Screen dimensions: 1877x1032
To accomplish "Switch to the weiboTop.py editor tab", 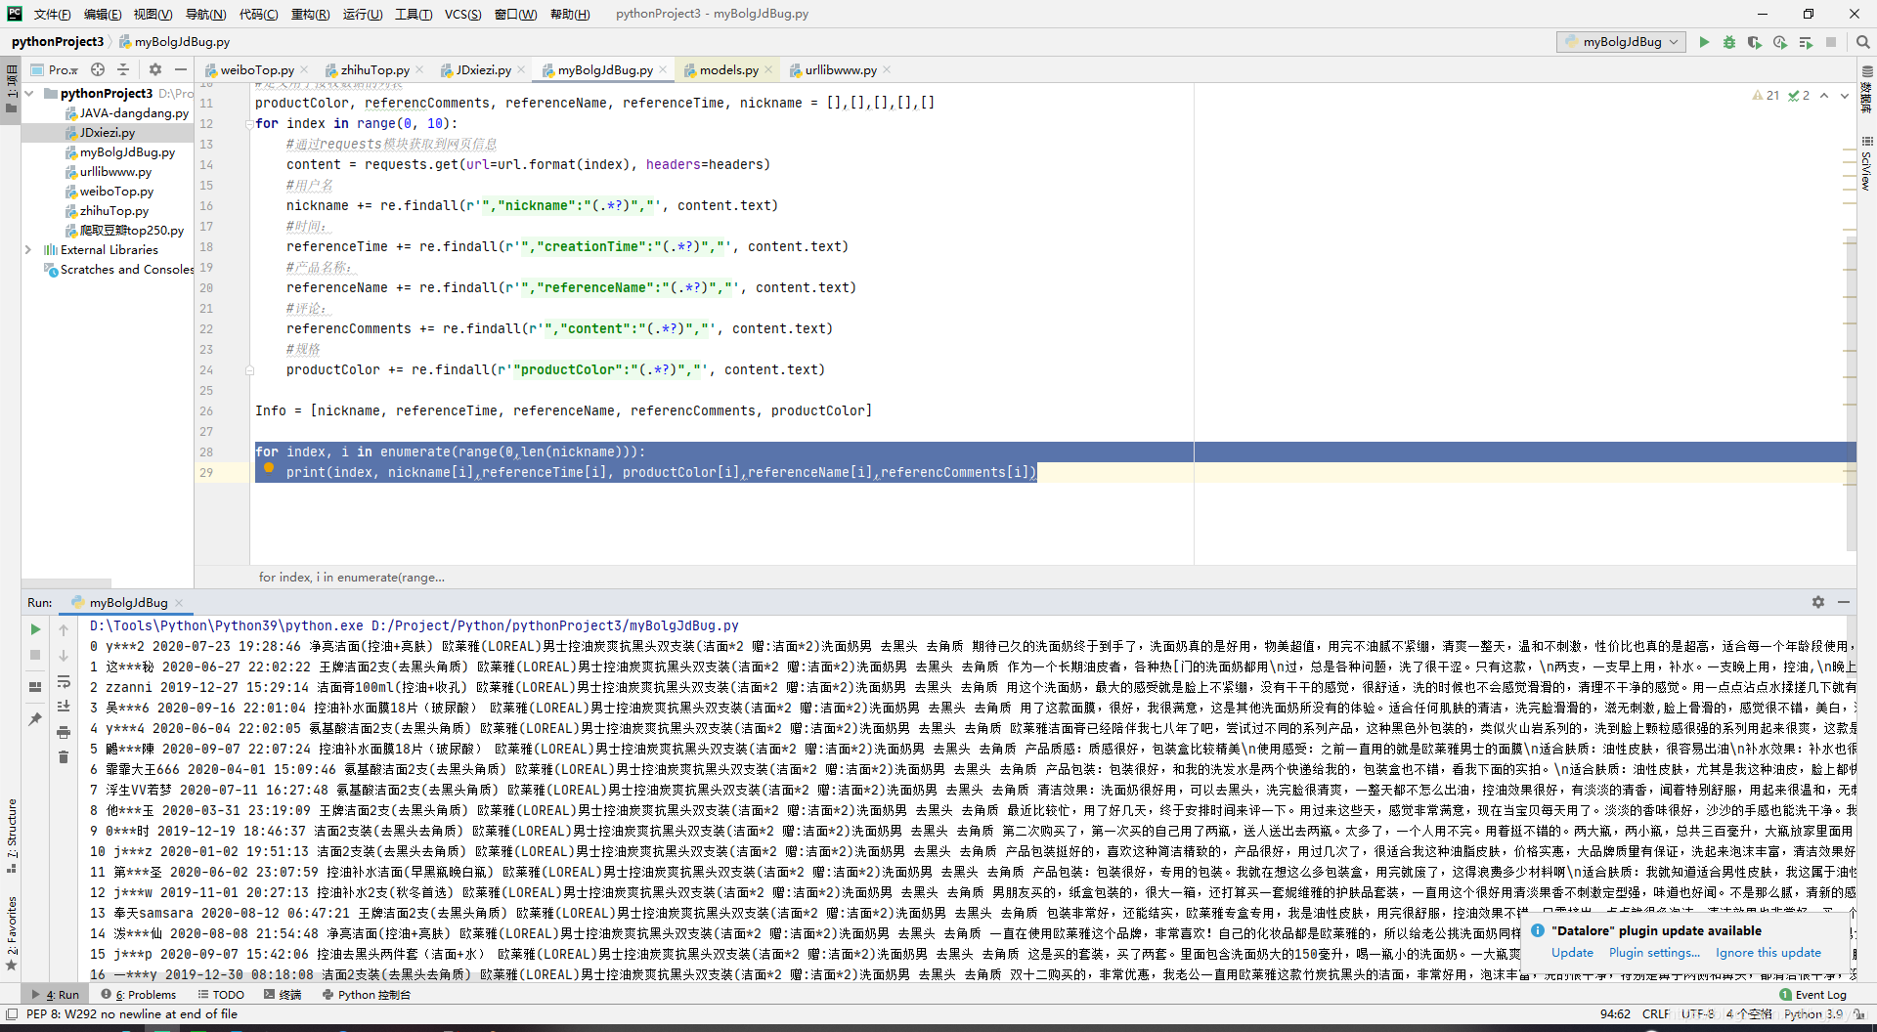I will coord(256,69).
